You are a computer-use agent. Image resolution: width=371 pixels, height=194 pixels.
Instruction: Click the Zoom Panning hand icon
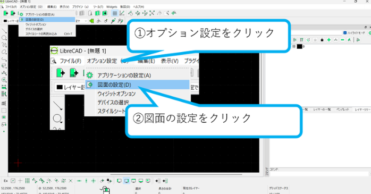tap(174, 13)
